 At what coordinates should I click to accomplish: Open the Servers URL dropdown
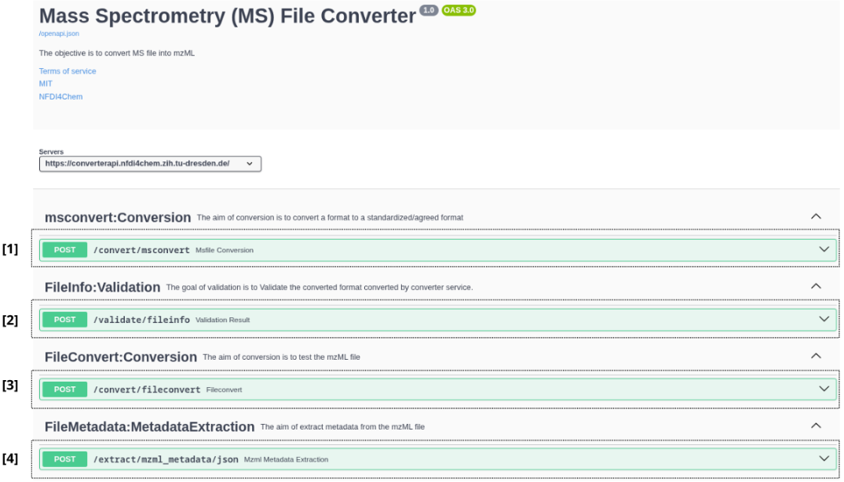coord(150,164)
